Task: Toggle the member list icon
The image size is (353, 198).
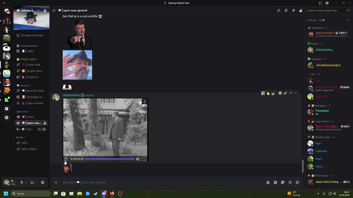Action: pyautogui.click(x=301, y=10)
